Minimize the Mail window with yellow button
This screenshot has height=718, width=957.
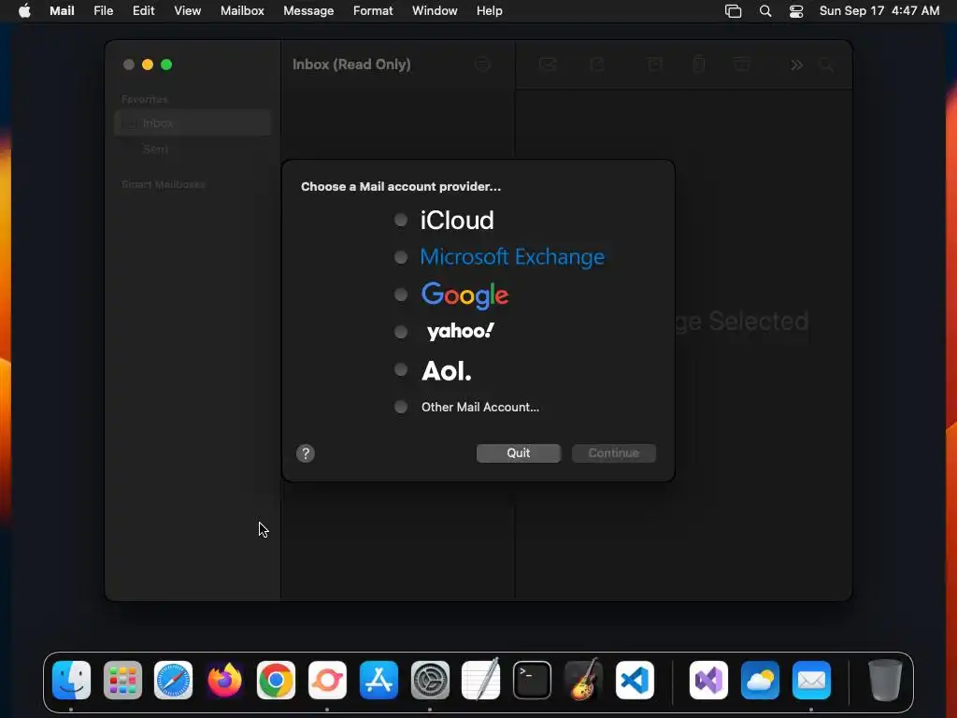click(147, 65)
